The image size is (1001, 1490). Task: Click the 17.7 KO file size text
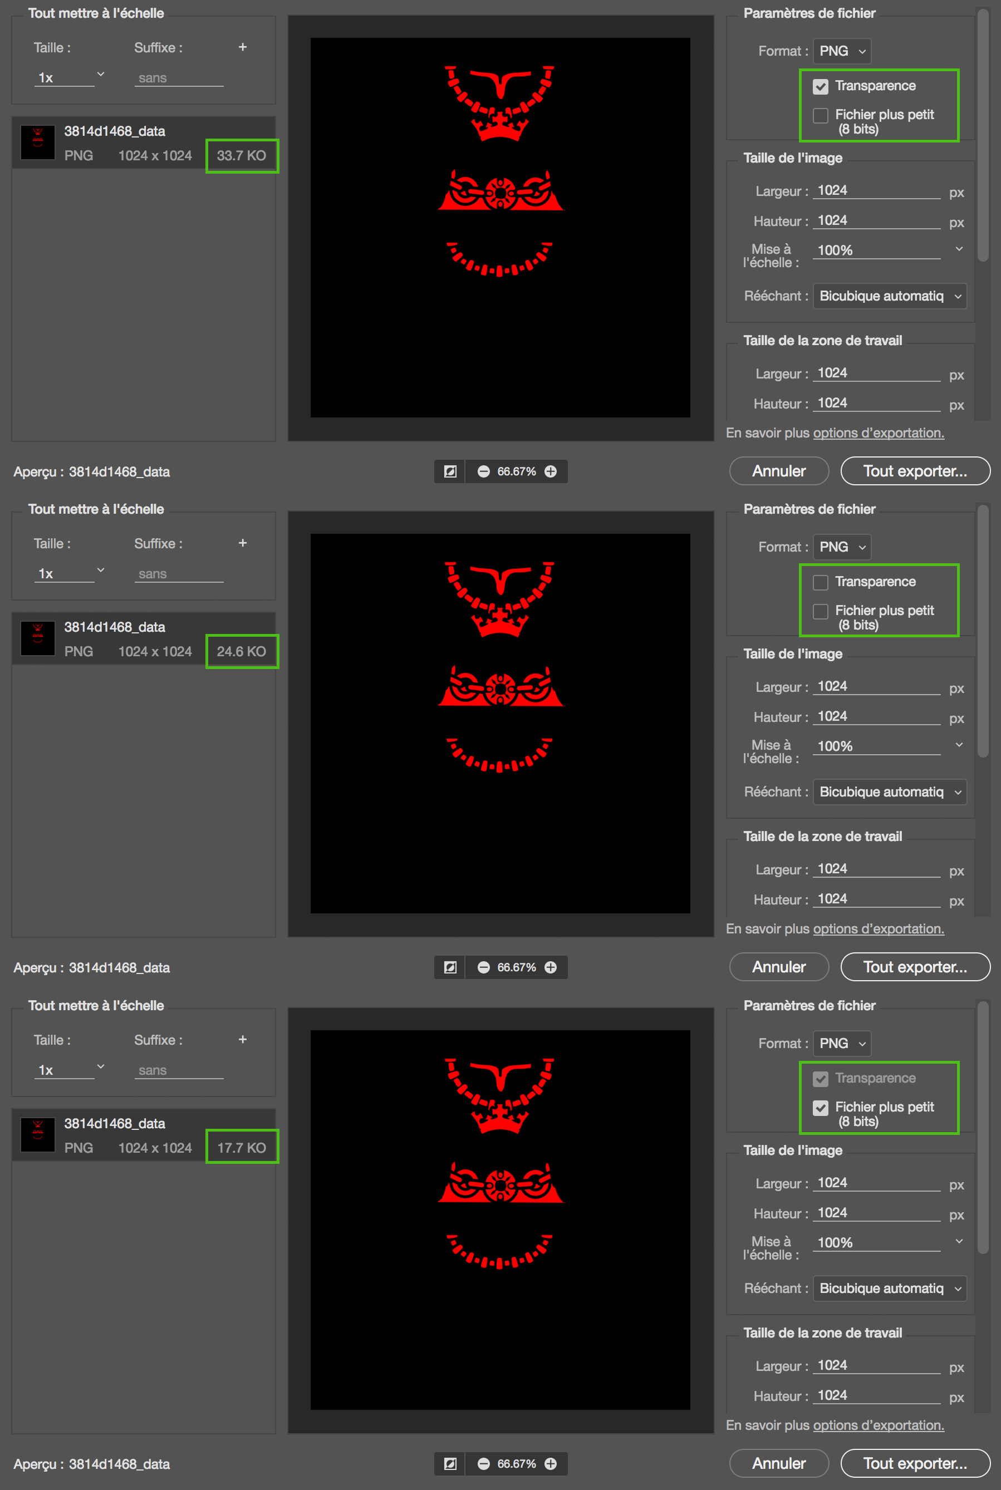(x=241, y=1147)
